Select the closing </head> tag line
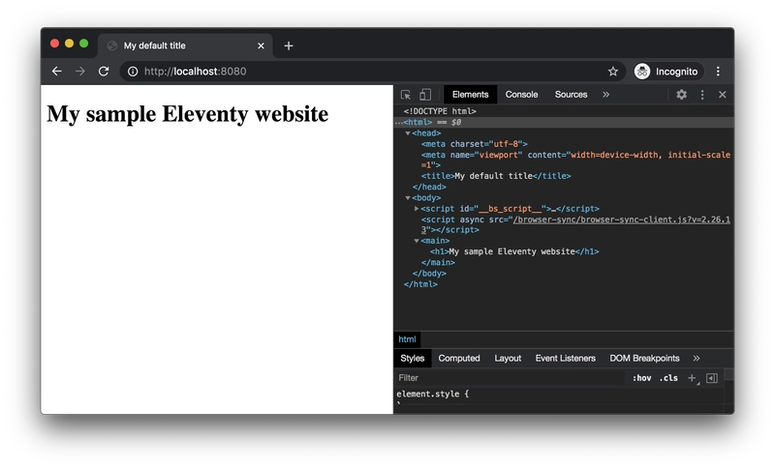Image resolution: width=775 pixels, height=468 pixels. 429,187
